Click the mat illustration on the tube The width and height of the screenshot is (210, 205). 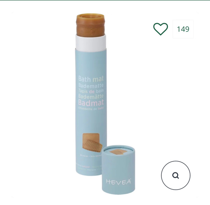point(92,143)
